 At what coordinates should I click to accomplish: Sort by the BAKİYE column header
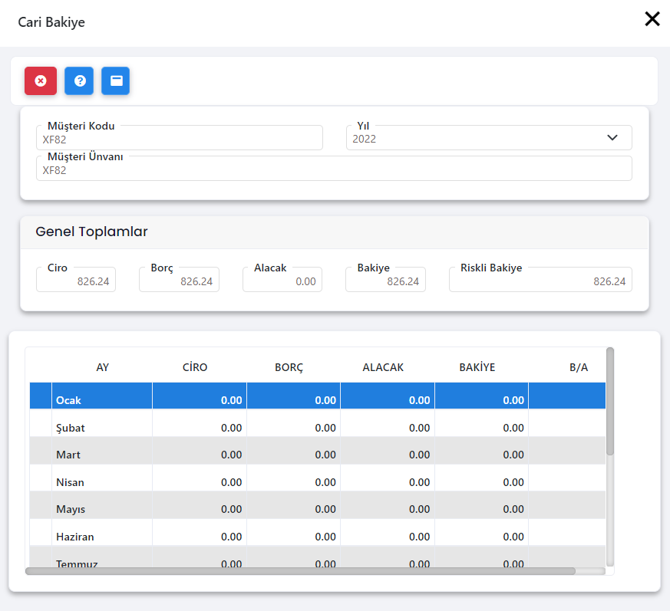477,367
